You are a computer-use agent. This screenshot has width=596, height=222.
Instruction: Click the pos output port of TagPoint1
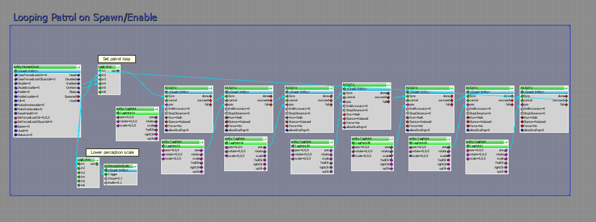(x=506, y=150)
